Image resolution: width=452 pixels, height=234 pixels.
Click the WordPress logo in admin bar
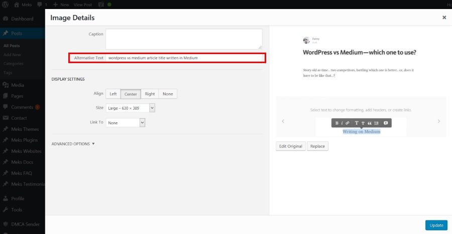[x=5, y=5]
